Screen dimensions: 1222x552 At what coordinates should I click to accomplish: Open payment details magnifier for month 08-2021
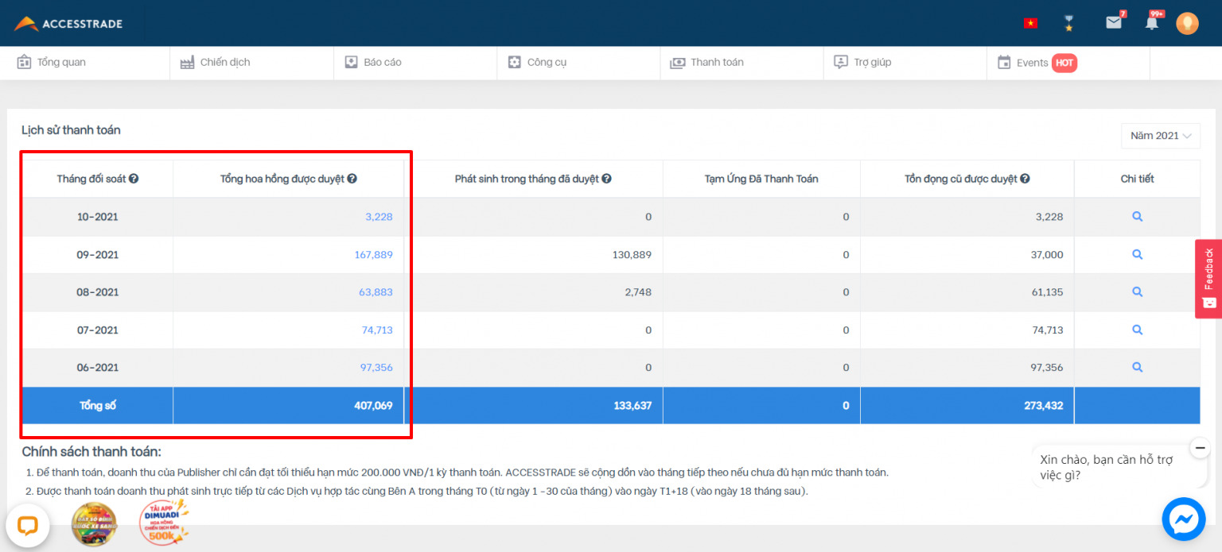coord(1137,291)
